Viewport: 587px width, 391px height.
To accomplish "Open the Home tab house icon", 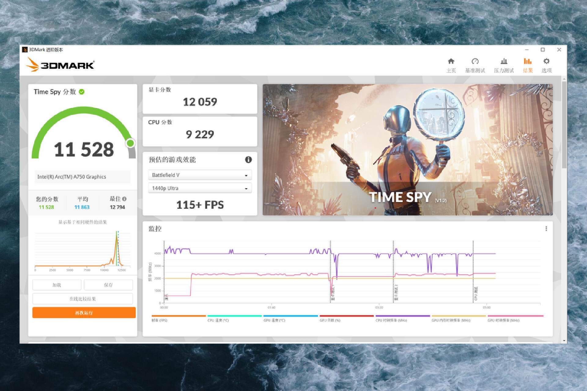I will click(451, 61).
